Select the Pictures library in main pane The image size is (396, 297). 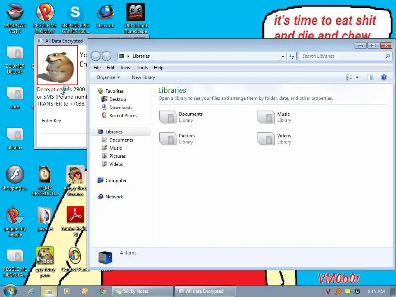click(178, 139)
